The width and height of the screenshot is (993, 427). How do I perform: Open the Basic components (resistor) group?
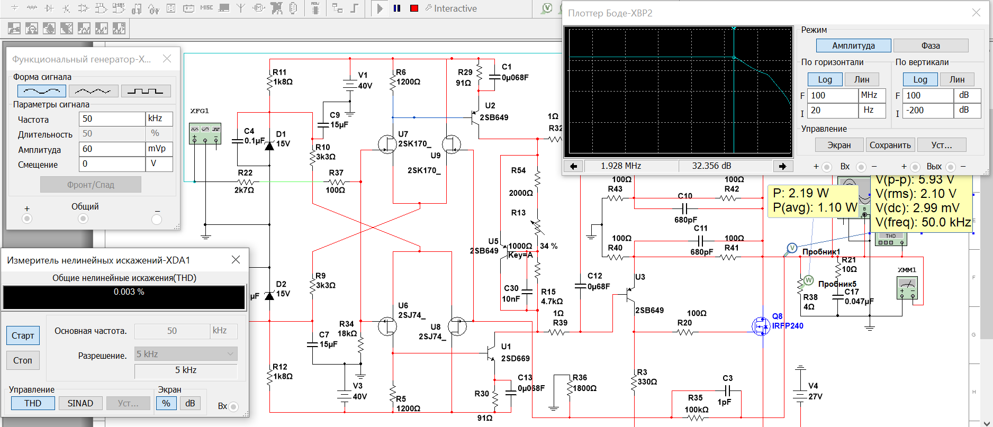[32, 8]
